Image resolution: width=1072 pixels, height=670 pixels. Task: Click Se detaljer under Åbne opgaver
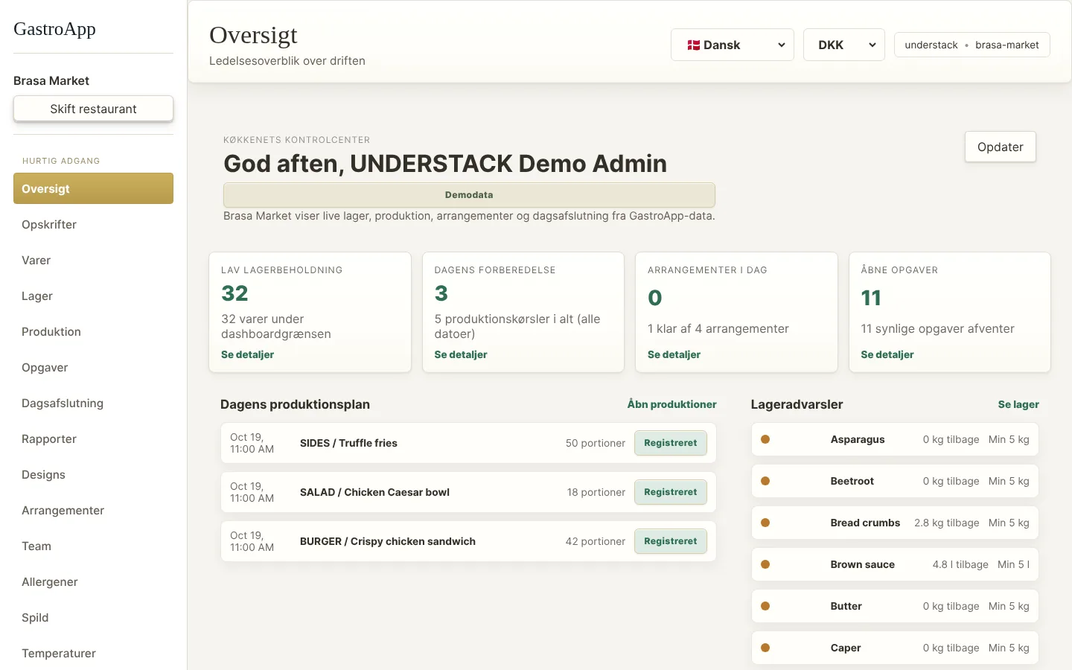(887, 354)
